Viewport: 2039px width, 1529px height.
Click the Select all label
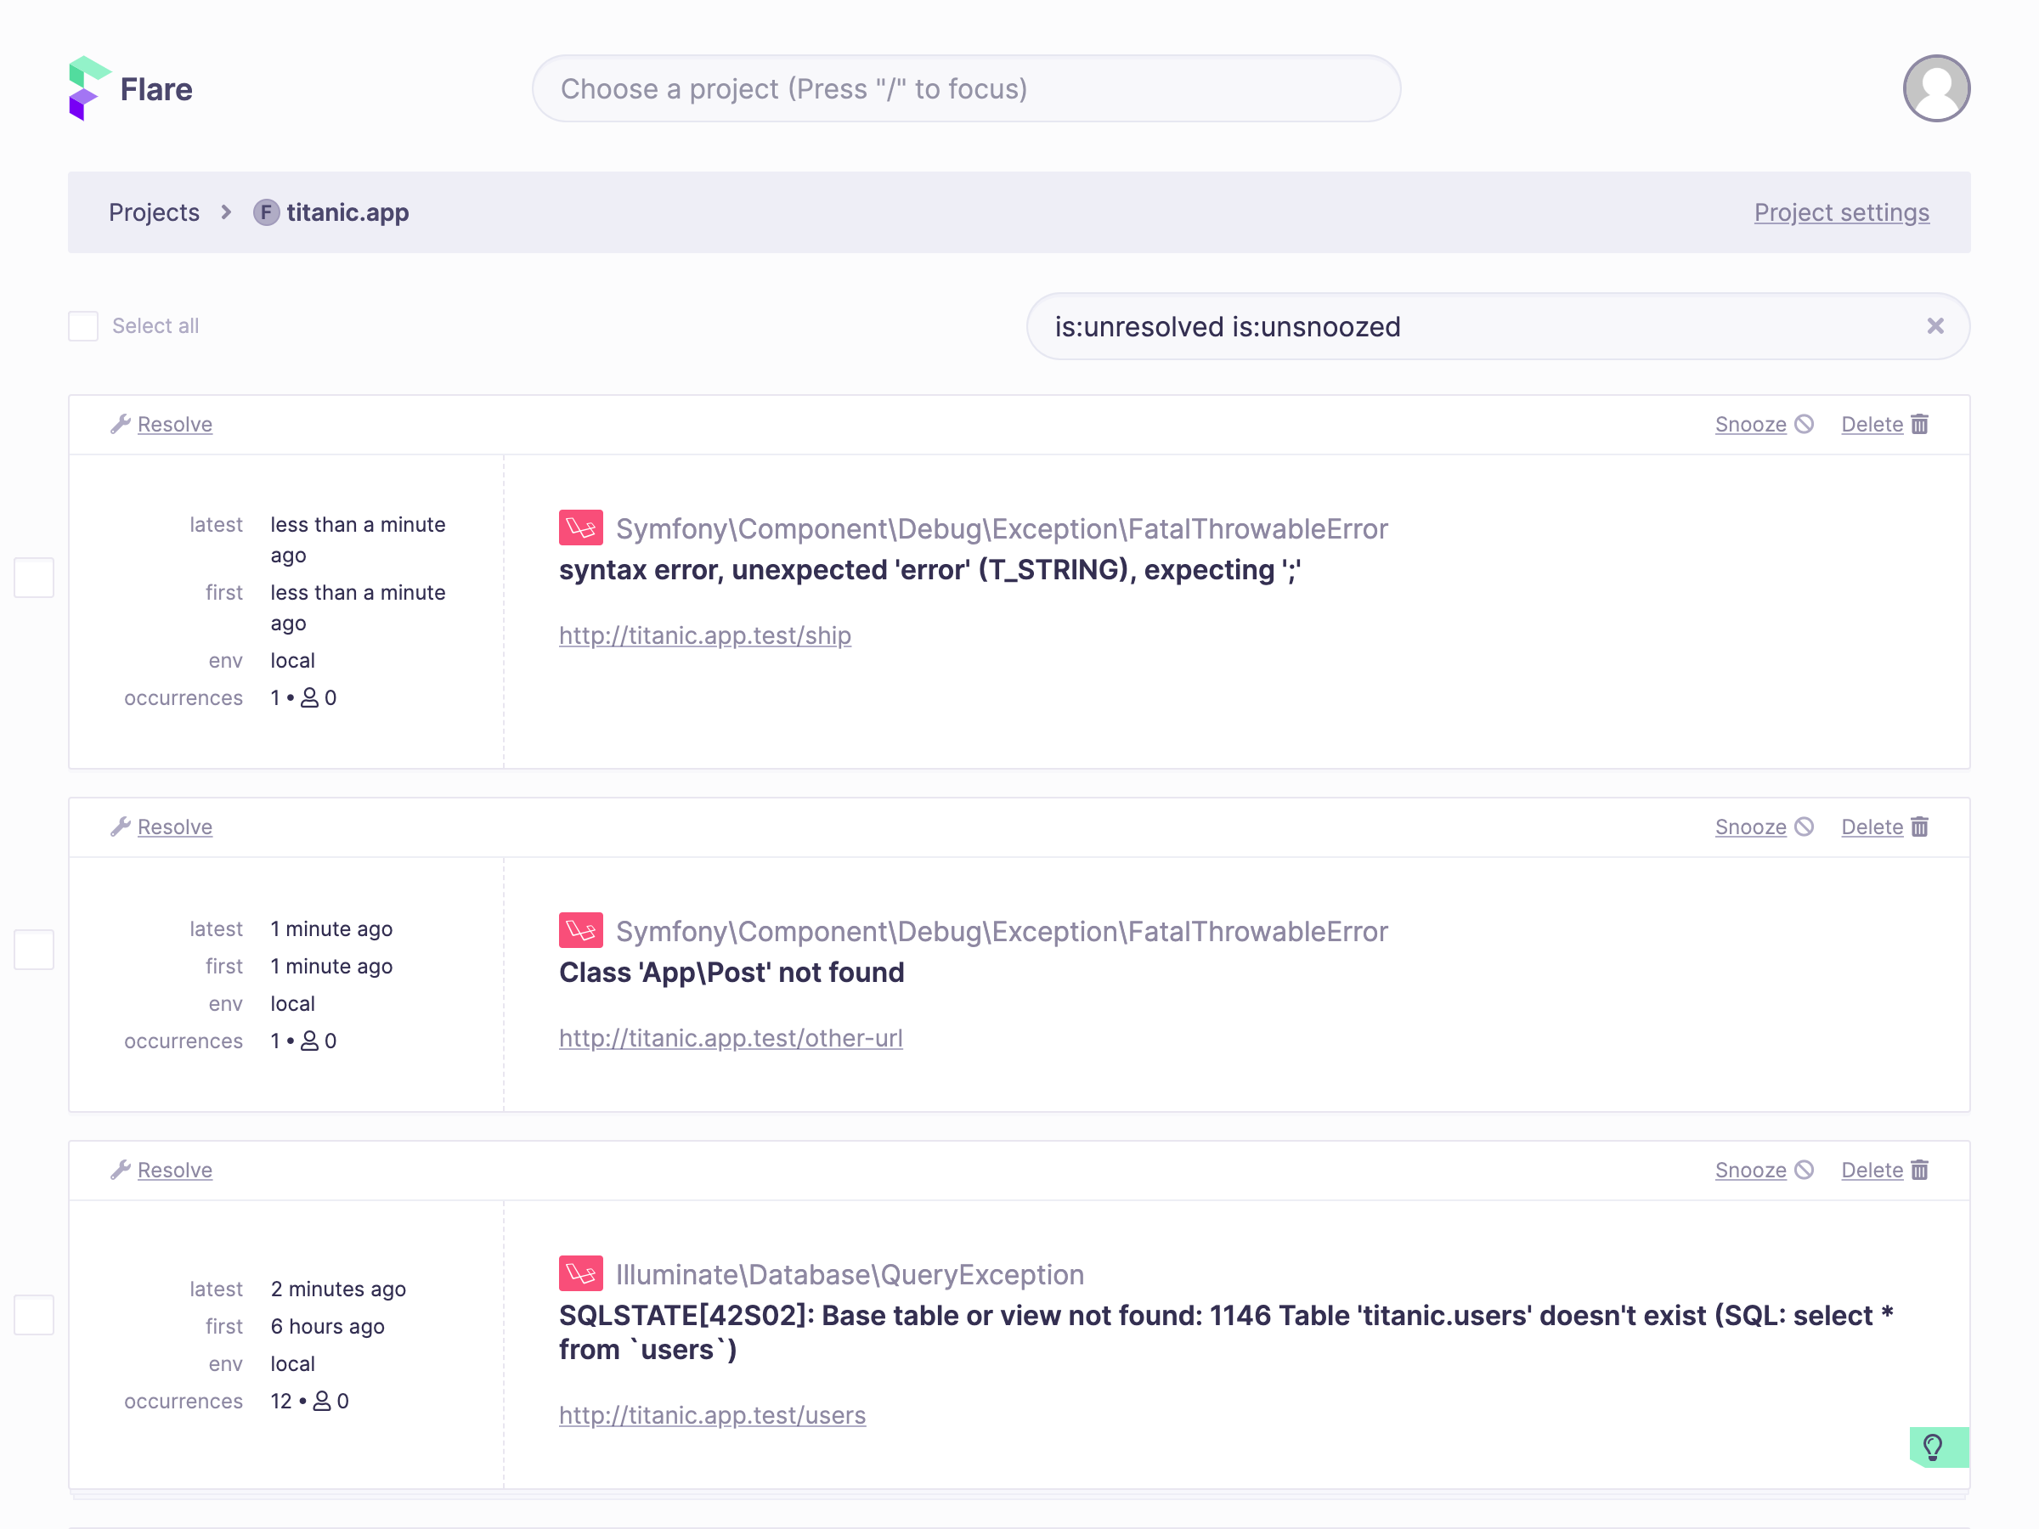[155, 326]
